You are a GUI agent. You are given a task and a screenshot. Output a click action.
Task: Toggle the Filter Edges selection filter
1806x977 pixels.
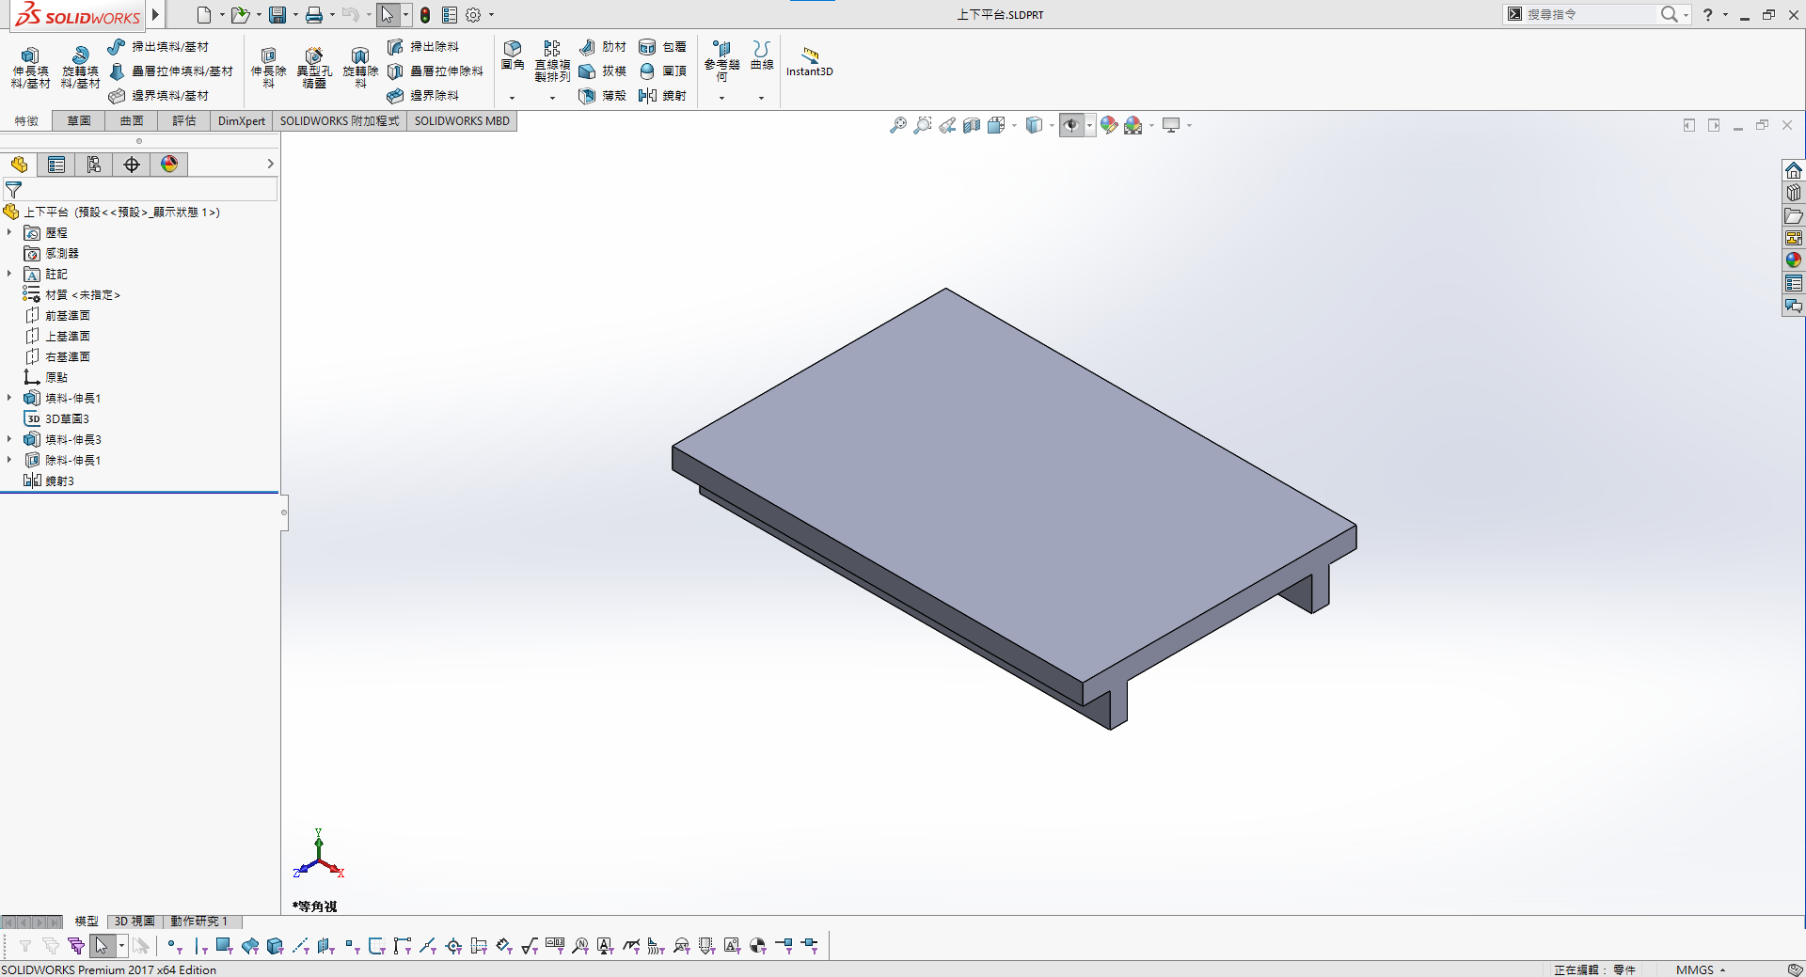199,946
